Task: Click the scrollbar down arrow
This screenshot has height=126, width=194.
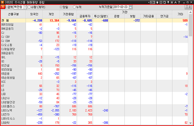Action: point(190,123)
